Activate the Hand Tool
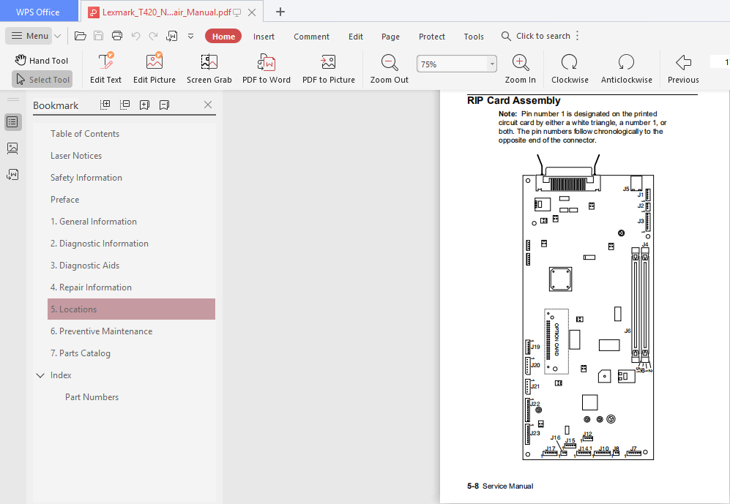Viewport: 730px width, 504px height. pyautogui.click(x=42, y=61)
